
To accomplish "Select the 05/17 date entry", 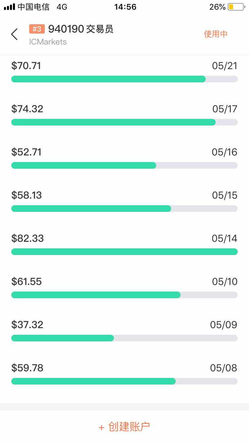I will [225, 109].
